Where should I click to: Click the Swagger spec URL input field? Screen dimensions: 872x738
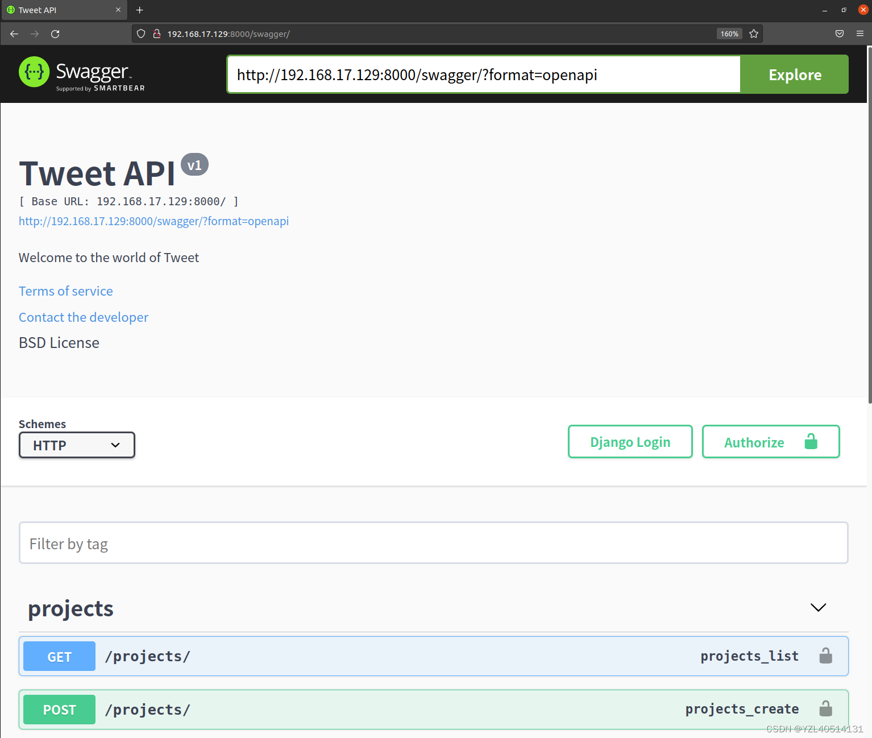tap(484, 74)
